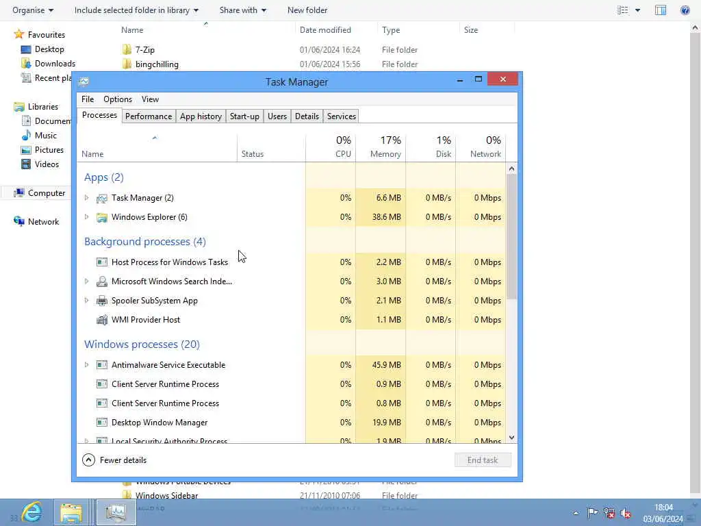Click the Music library icon
This screenshot has width=701, height=526.
27,135
